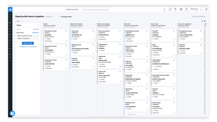The width and height of the screenshot is (217, 122).
Task: Click the Filtrer button
Action: pos(18,21)
